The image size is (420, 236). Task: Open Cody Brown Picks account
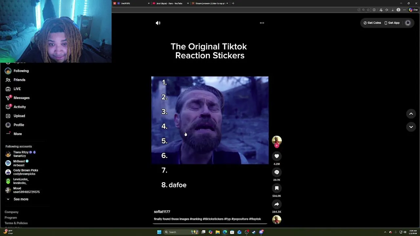coord(22,172)
